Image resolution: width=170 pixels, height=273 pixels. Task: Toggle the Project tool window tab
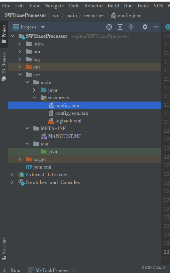[x=4, y=34]
